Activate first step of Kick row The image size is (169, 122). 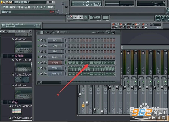pyautogui.click(x=69, y=40)
